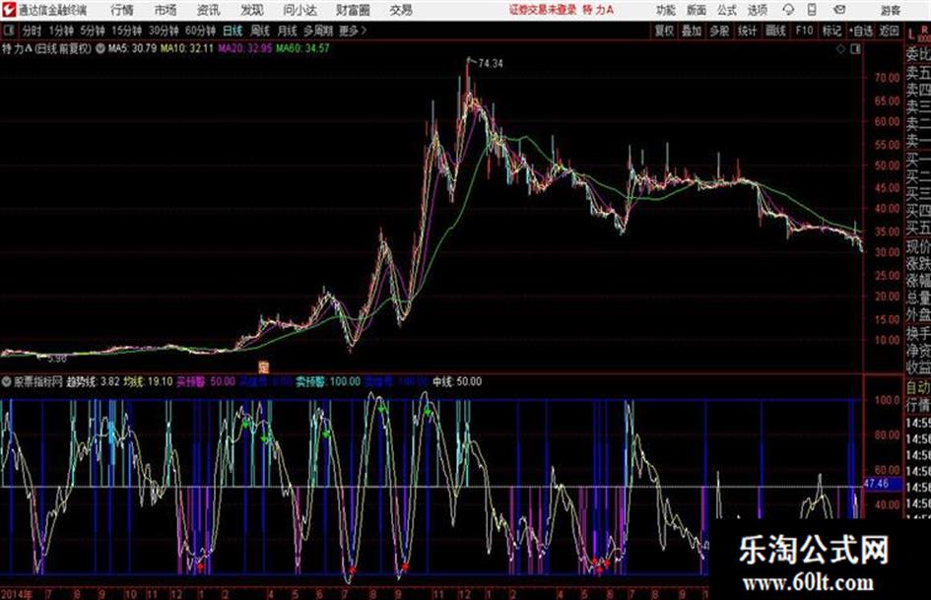
Task: Click the MA60: 34.57 label
Action: (302, 48)
